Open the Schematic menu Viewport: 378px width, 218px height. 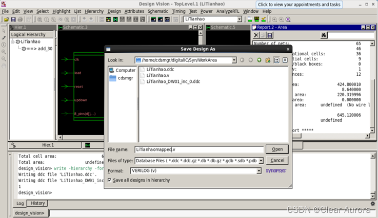pos(157,11)
